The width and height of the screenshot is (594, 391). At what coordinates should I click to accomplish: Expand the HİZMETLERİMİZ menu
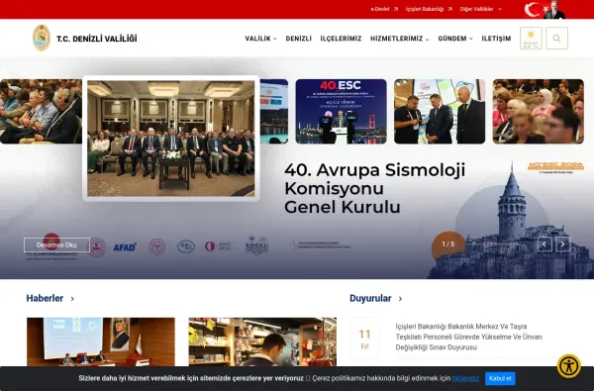click(x=400, y=39)
